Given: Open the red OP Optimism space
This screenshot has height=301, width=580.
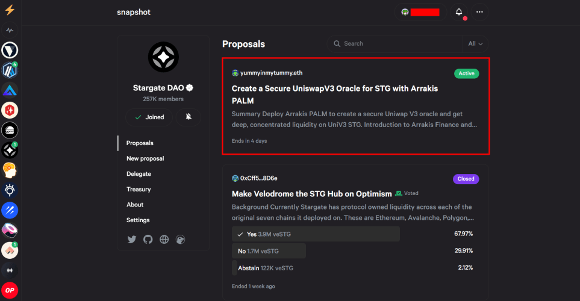Looking at the screenshot, I should [x=10, y=290].
